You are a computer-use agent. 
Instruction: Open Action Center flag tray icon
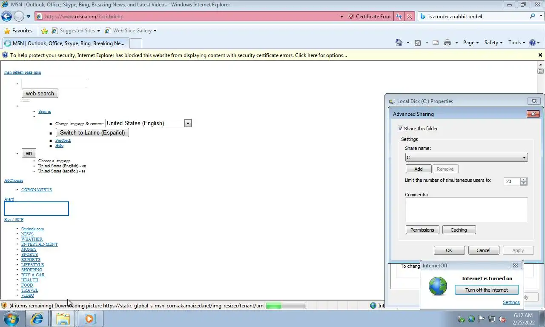(482, 319)
